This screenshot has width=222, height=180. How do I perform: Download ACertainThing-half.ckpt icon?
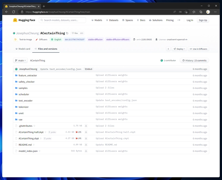tap(86, 132)
